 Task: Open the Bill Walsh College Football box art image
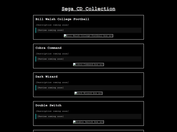[88, 36]
